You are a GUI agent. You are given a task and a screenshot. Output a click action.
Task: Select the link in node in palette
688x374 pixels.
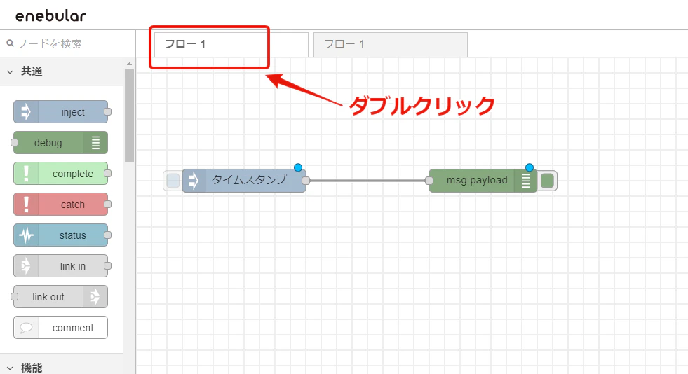tap(60, 266)
